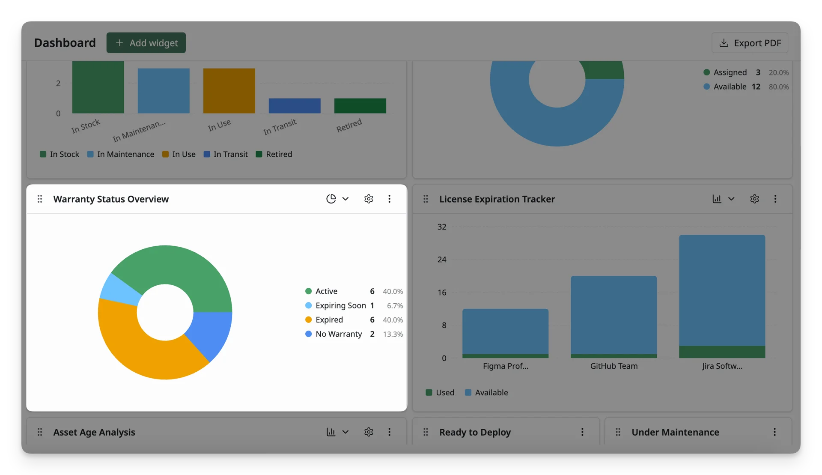Click the In Maintenance blue bar
The image size is (822, 475).
tap(164, 91)
